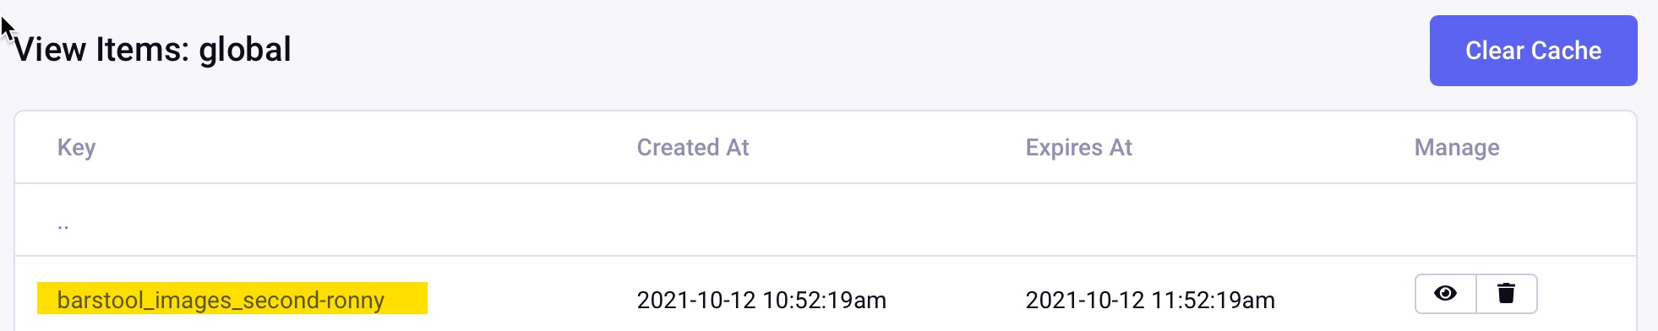Open the barstool_images_second-ronny key

[221, 300]
